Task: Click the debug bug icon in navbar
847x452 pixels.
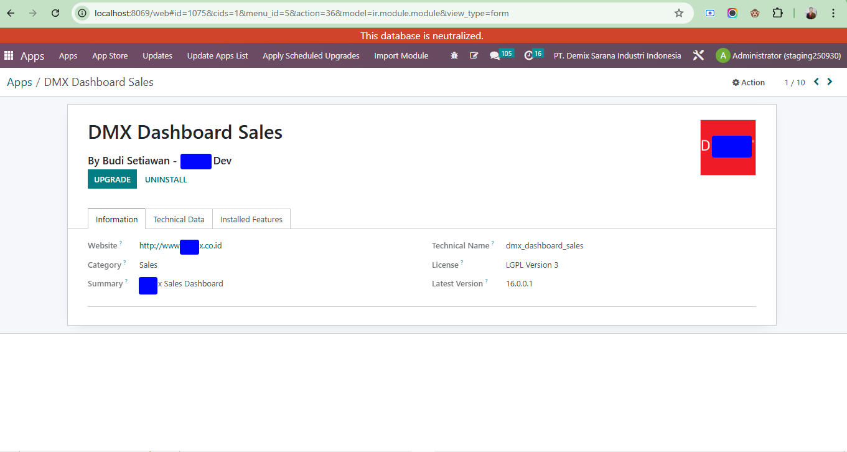Action: pyautogui.click(x=454, y=55)
